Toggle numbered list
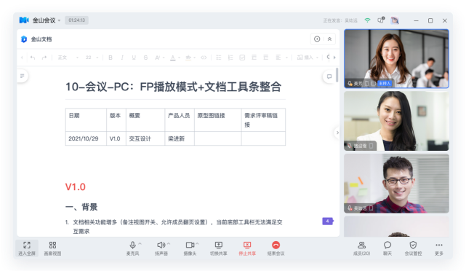 [230, 58]
